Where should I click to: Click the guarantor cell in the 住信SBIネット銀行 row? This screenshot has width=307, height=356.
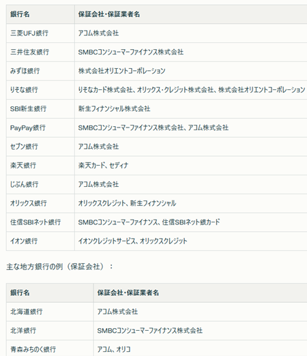pyautogui.click(x=191, y=222)
